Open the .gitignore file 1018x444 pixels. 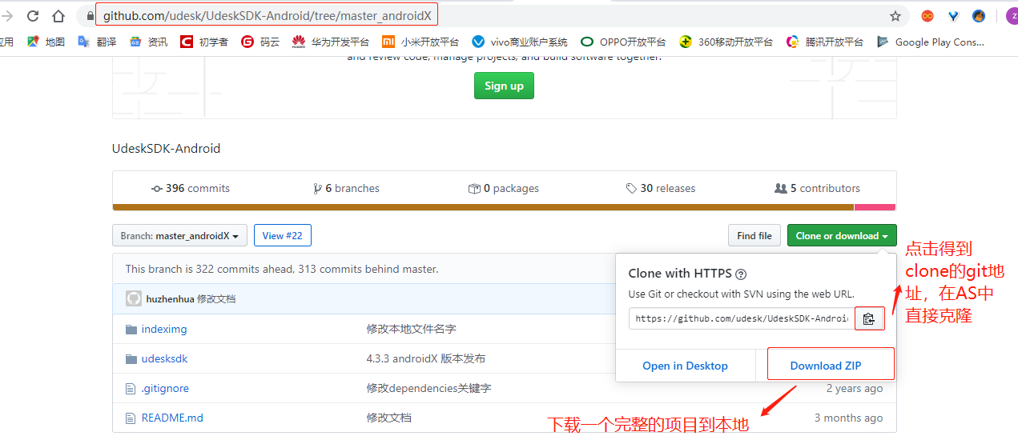(x=165, y=388)
